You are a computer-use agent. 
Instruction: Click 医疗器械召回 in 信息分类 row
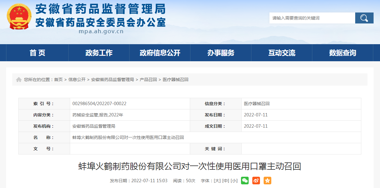click(257, 104)
